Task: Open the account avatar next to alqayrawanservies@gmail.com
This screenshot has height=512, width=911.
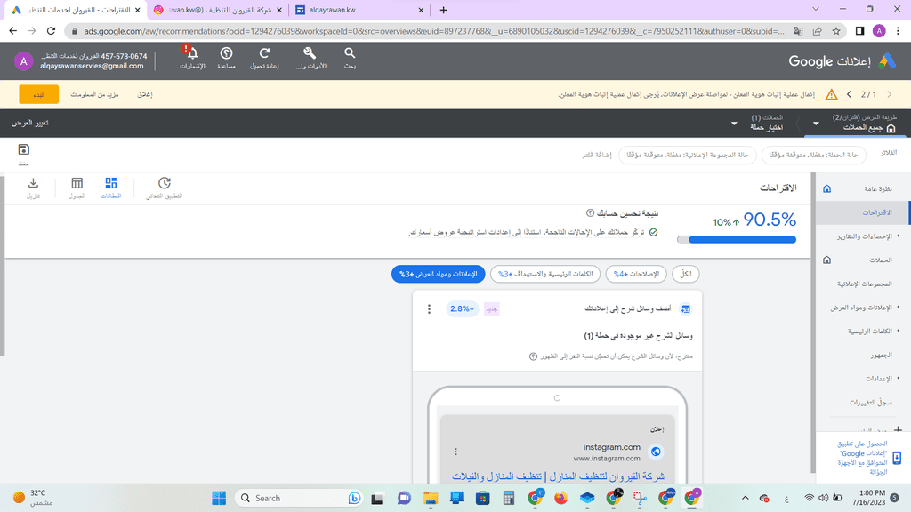Action: (23, 61)
